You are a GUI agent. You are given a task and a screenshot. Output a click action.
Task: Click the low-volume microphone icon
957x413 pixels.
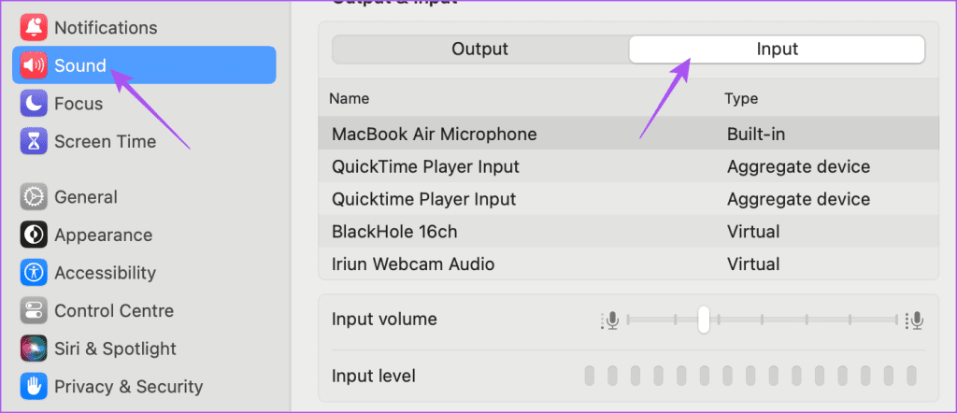point(609,320)
